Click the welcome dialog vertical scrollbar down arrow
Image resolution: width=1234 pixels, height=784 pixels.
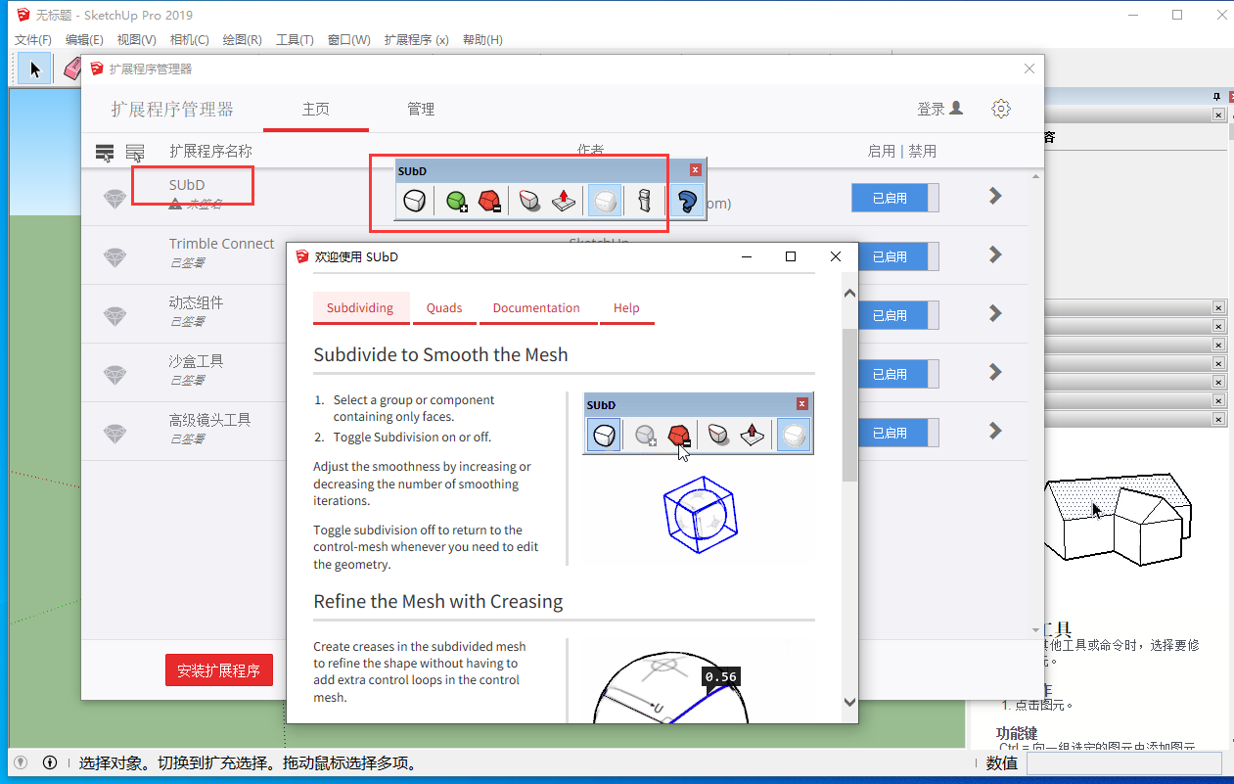click(848, 703)
